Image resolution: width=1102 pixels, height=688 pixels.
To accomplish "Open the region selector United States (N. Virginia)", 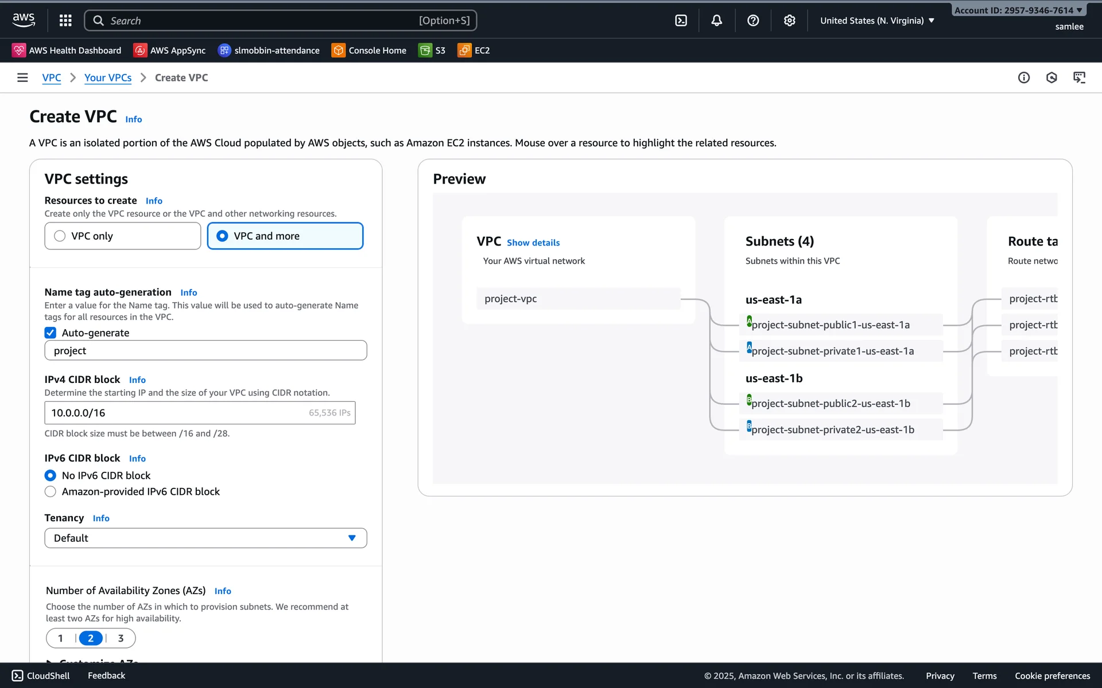I will click(x=877, y=21).
